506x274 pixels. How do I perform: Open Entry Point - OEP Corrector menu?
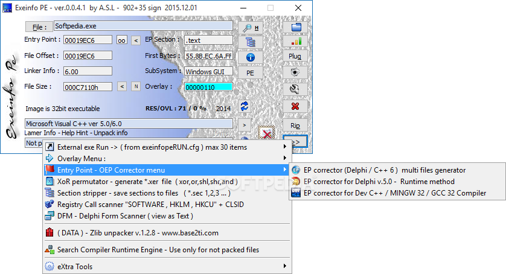(x=167, y=170)
